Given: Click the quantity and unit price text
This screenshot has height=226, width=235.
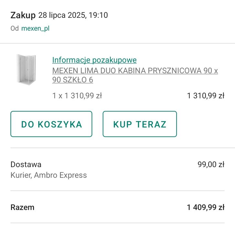Looking at the screenshot, I should (x=77, y=96).
